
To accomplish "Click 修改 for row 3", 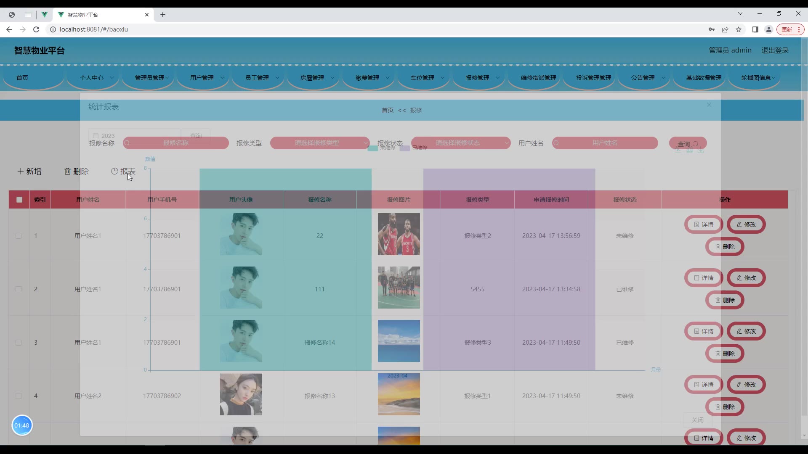I will 746,331.
